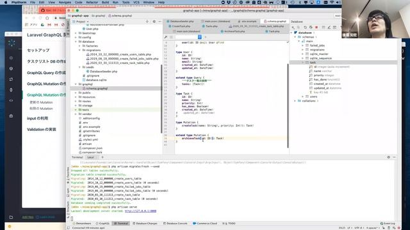This screenshot has width=410, height=230.
Task: Expand the users table in Database panel
Action: [x=303, y=96]
